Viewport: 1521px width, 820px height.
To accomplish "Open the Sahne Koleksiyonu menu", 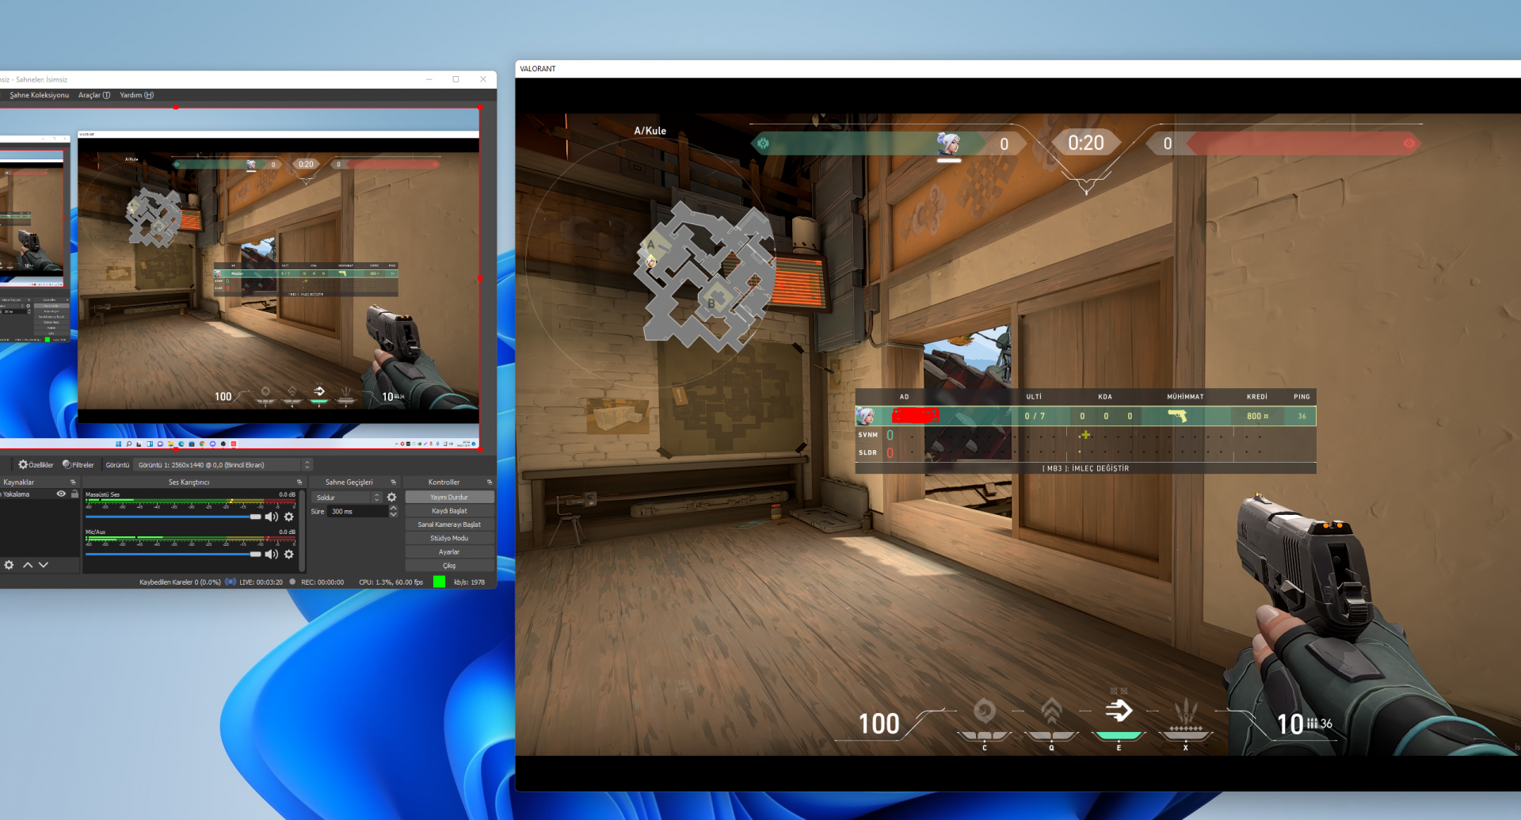I will pos(39,95).
